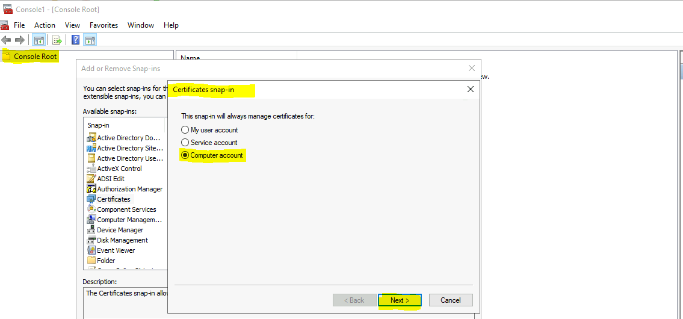Click the Event Viewer snap-in icon
The width and height of the screenshot is (683, 319).
click(91, 250)
